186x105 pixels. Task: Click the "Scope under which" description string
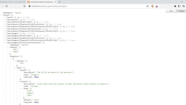point(73,84)
